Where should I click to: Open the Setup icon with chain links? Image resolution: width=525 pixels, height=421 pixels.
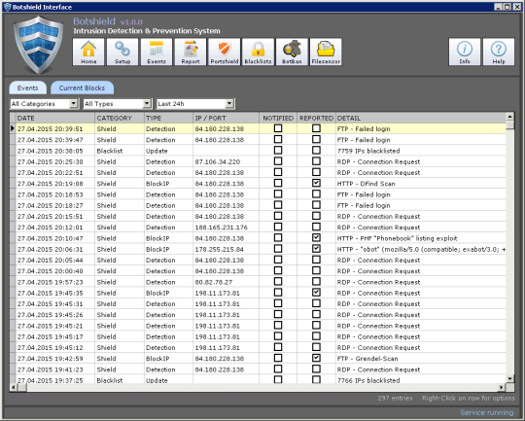click(x=122, y=52)
